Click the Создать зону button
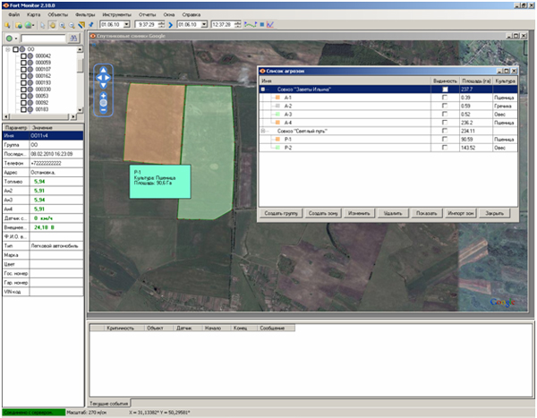This screenshot has height=418, width=537. tap(322, 215)
